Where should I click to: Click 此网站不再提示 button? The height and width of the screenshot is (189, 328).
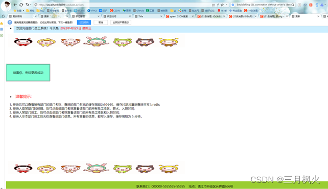pyautogui.click(x=121, y=22)
